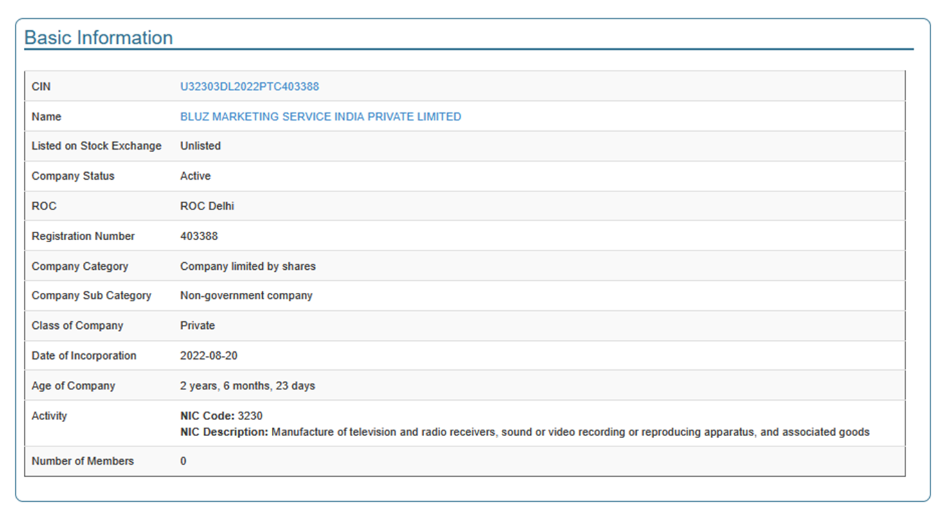This screenshot has width=944, height=510.
Task: Open the CIN link U32303DL2022PTC403388
Action: (249, 87)
